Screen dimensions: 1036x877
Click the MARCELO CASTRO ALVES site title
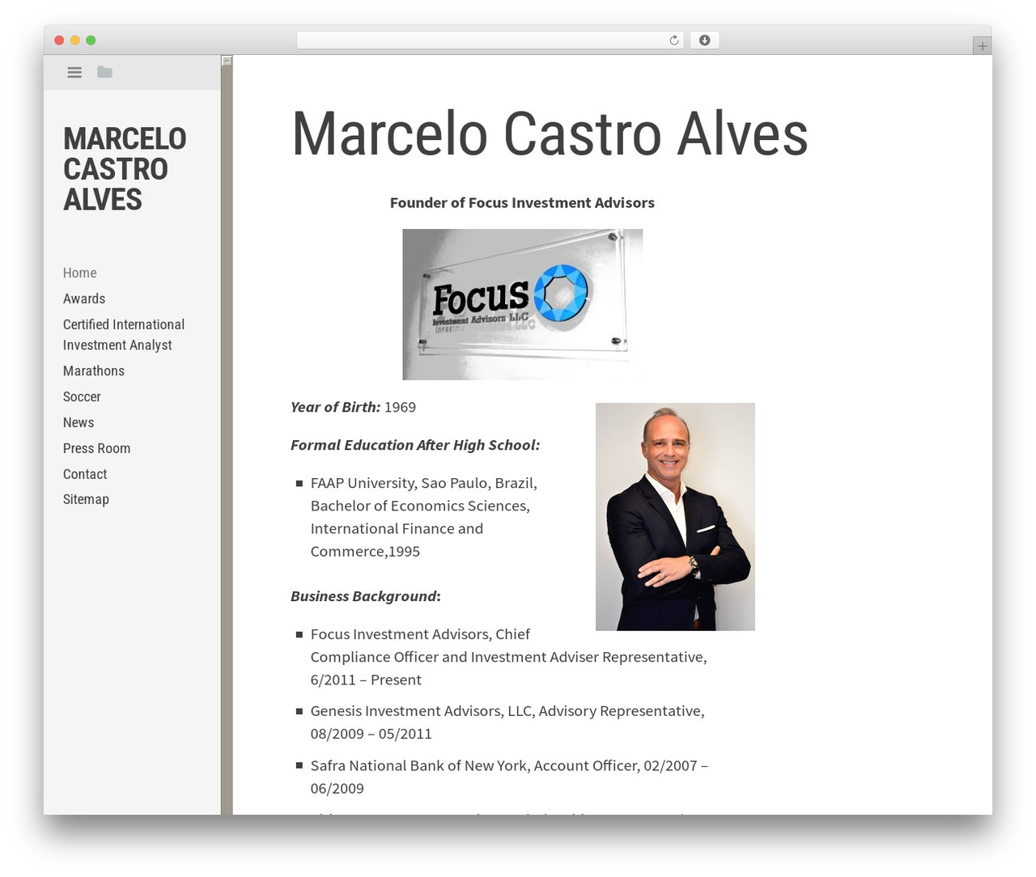tap(125, 169)
